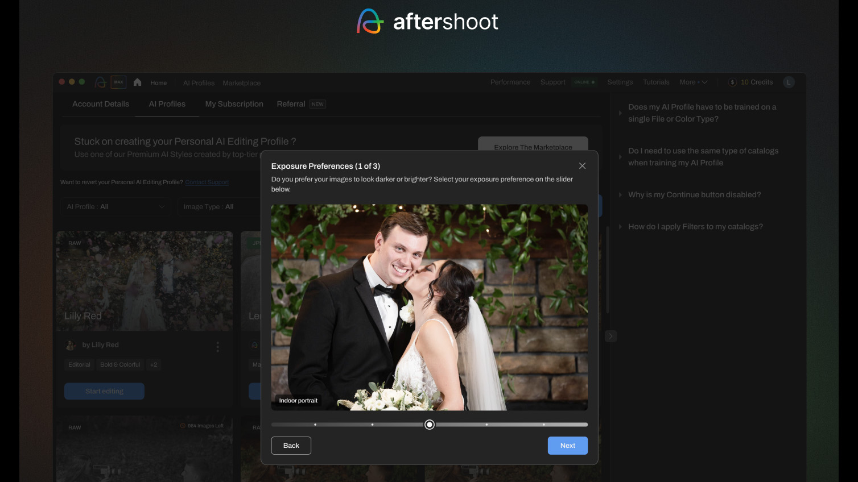Open the user avatar L icon

[789, 82]
